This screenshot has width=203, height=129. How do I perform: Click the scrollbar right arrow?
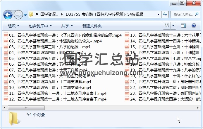coord(198,108)
